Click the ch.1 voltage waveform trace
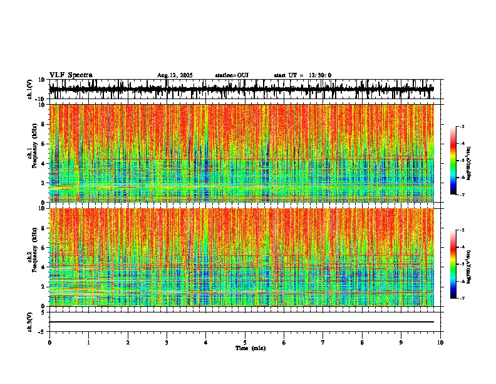Image resolution: width=496 pixels, height=384 pixels. 241,89
